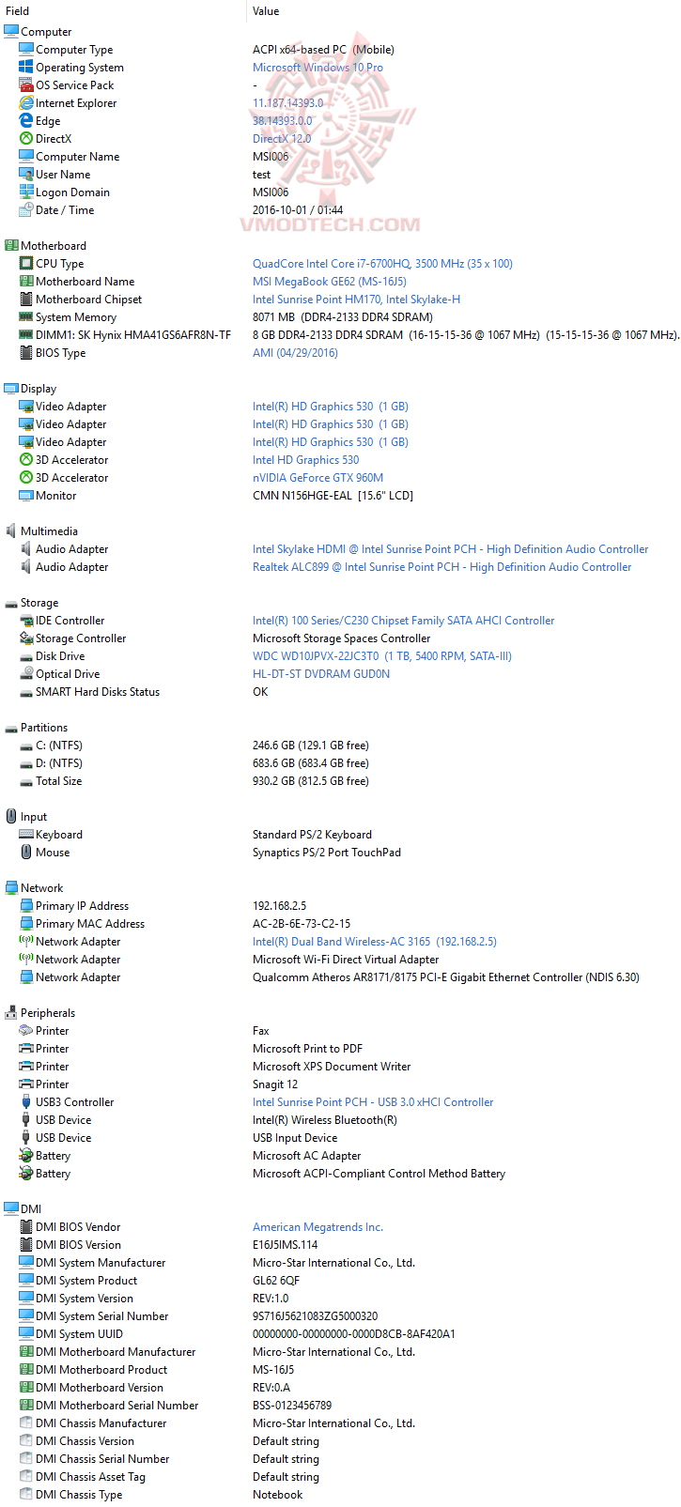Image resolution: width=681 pixels, height=1507 pixels.
Task: Open the MSI MegaBook GE62 link
Action: pyautogui.click(x=330, y=281)
